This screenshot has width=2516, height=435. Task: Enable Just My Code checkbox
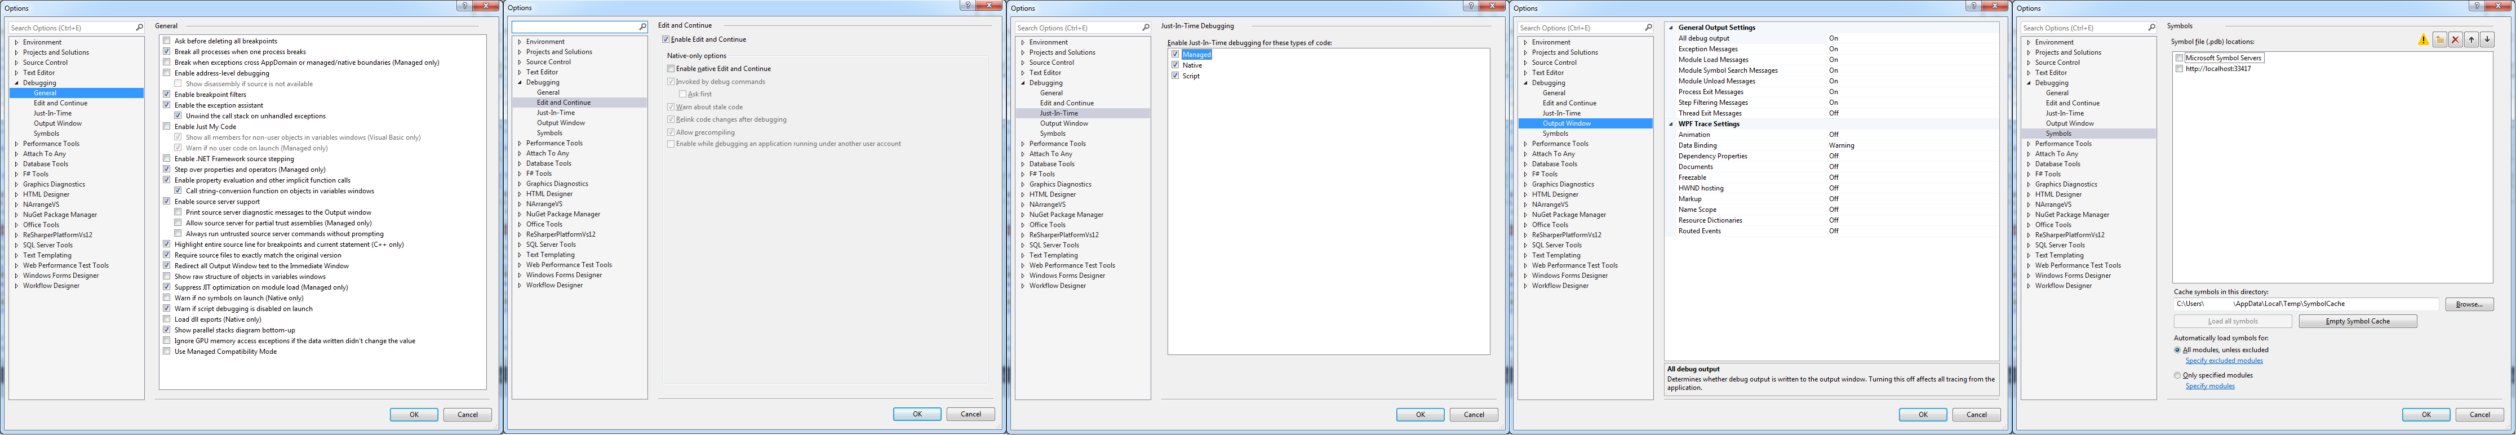coord(167,127)
